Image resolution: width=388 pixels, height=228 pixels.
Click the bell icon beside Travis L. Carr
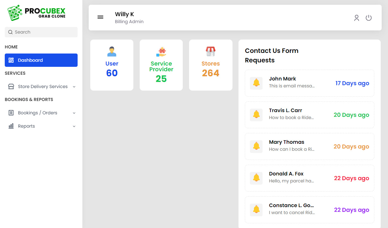(256, 115)
